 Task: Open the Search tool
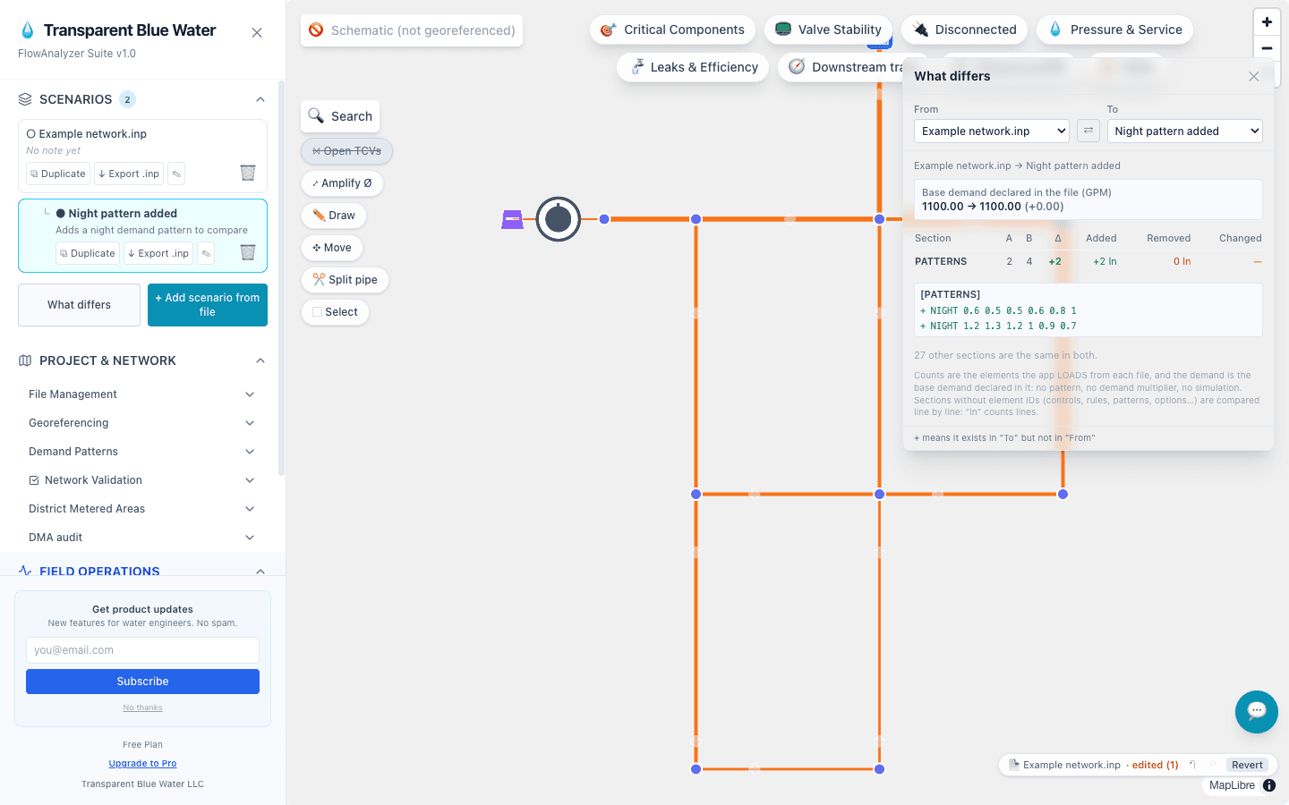click(340, 116)
